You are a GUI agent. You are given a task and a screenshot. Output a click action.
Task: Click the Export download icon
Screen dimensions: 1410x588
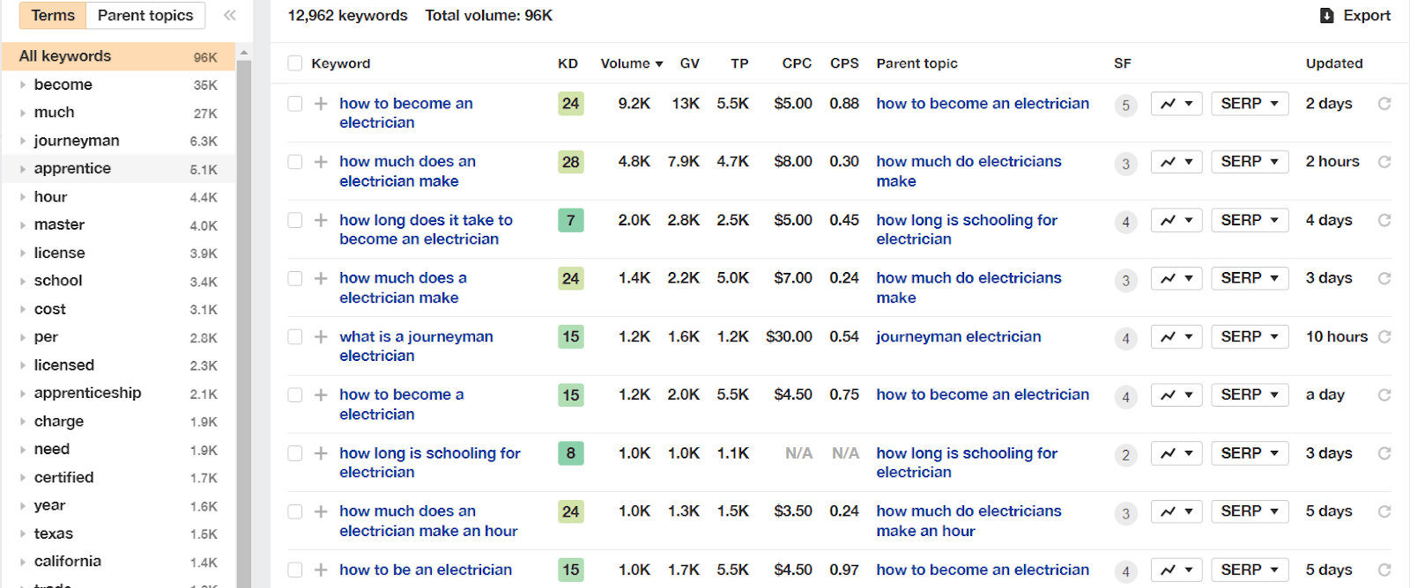(1326, 16)
